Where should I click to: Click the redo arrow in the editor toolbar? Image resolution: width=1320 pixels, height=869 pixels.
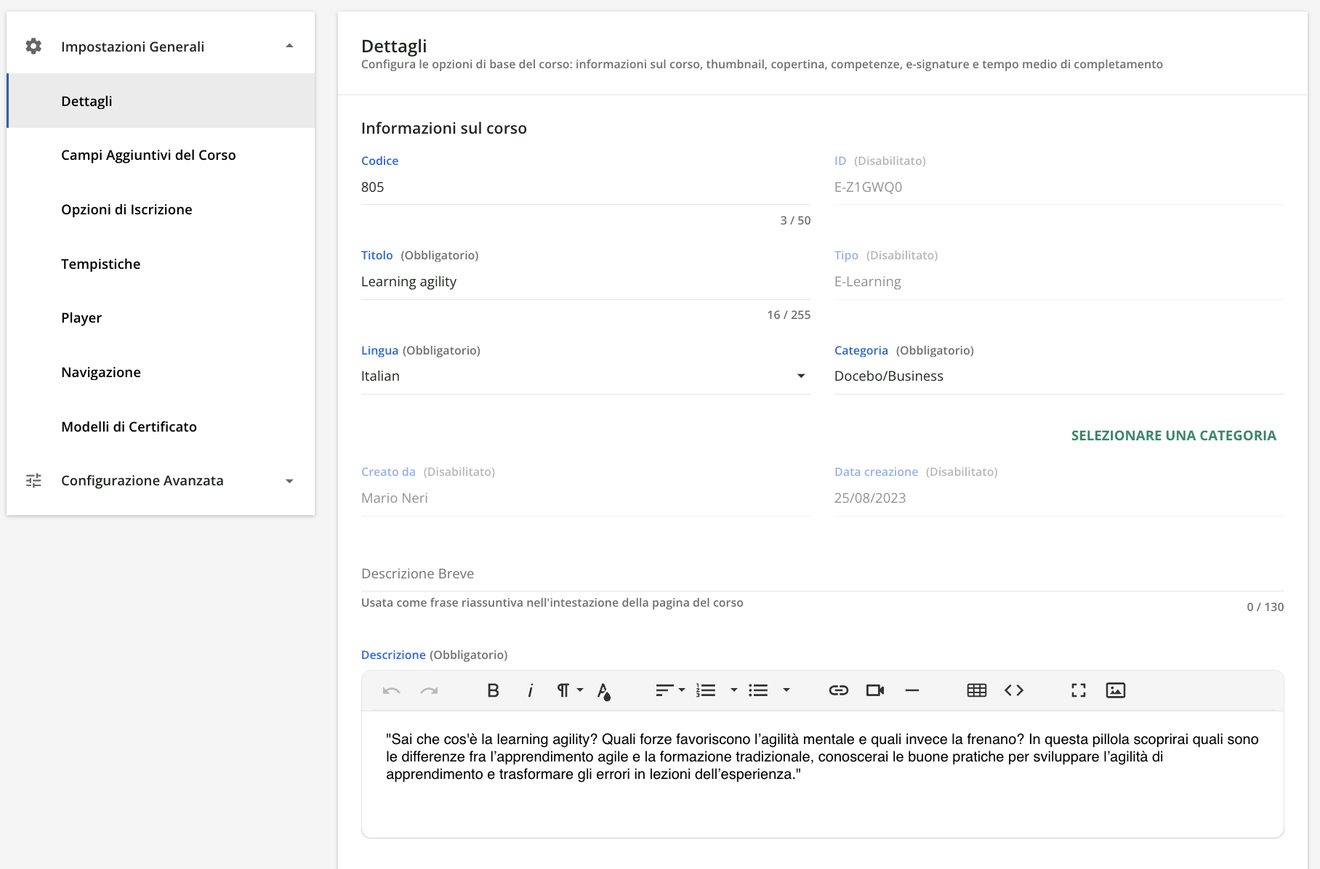click(x=429, y=690)
